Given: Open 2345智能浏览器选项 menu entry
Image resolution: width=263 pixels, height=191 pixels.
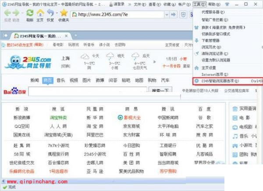Looking at the screenshot, I should (x=228, y=81).
